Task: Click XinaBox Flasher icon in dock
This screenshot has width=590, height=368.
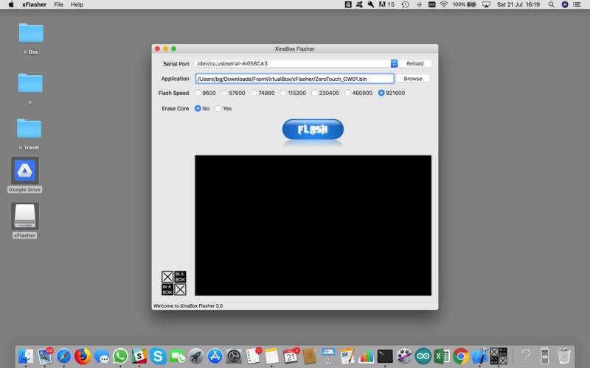Action: coord(499,356)
